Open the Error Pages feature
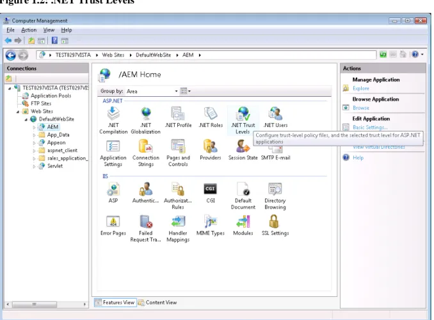 point(113,226)
